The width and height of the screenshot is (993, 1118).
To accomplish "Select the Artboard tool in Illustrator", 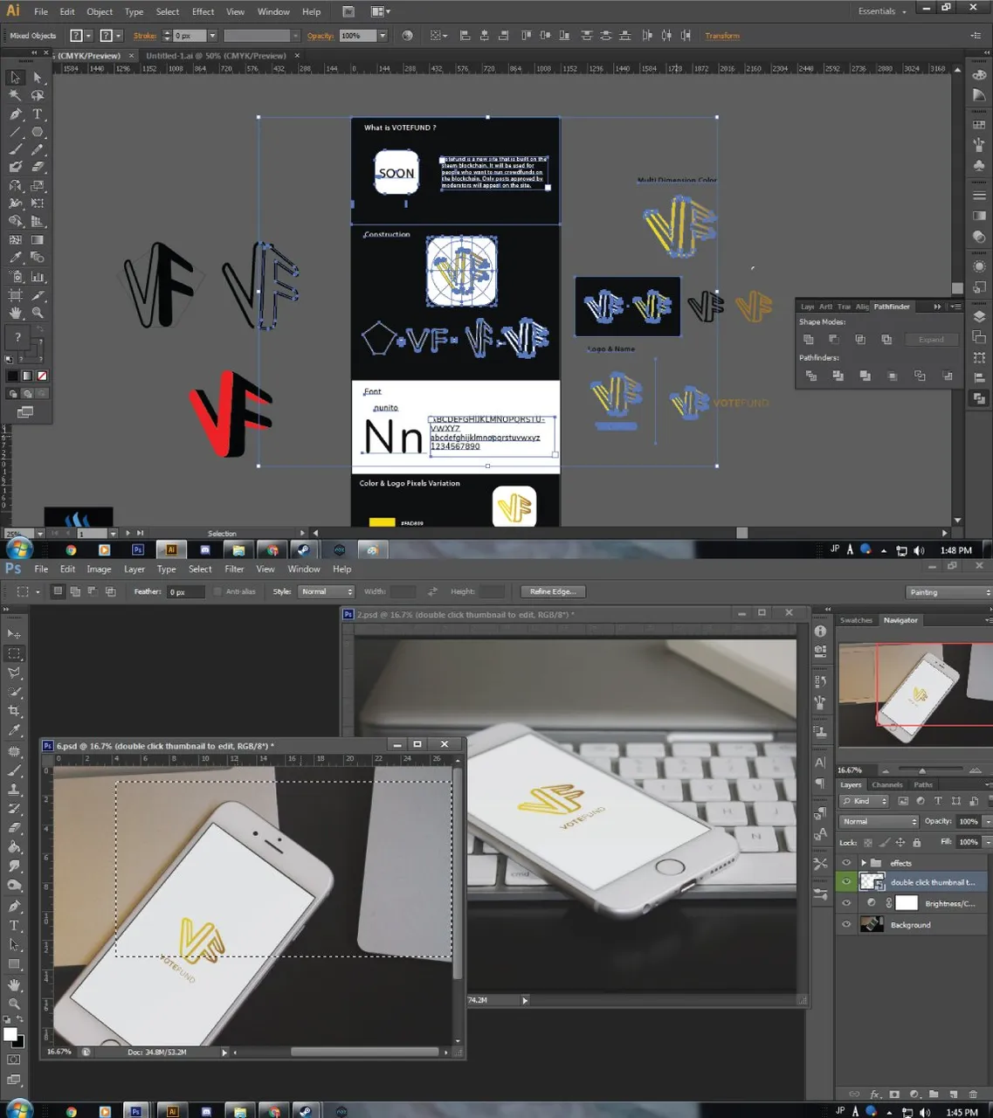I will (16, 295).
